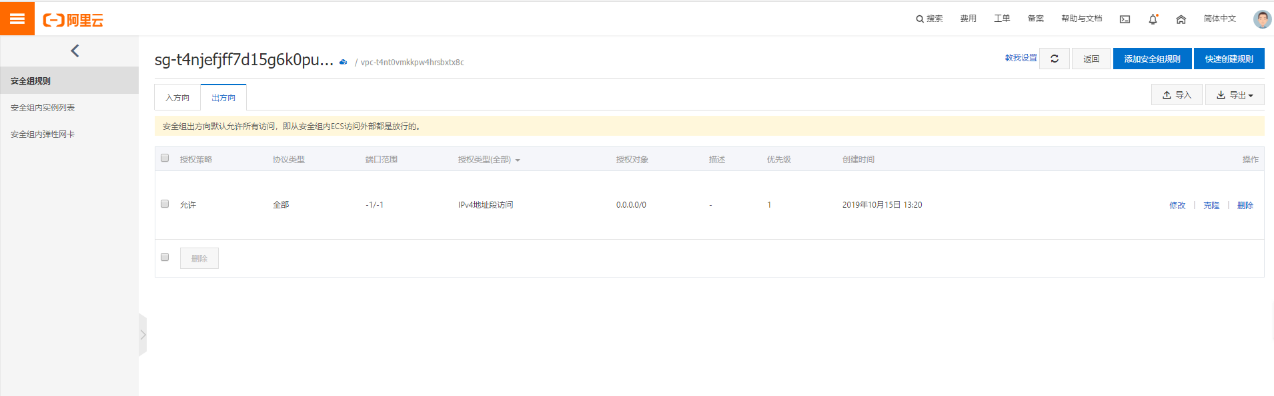Image resolution: width=1274 pixels, height=396 pixels.
Task: Click the home icon in top bar
Action: click(x=1181, y=19)
